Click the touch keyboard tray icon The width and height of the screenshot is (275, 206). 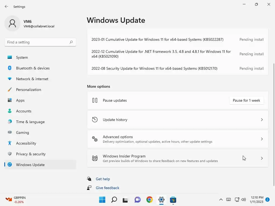pyautogui.click(x=229, y=200)
